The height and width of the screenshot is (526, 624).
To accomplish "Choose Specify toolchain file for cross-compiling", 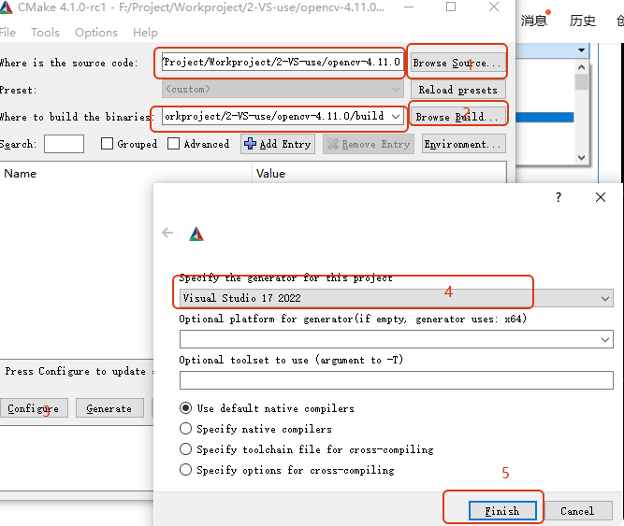I will (185, 449).
